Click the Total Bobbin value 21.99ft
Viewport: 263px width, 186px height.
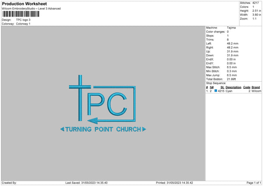click(231, 79)
